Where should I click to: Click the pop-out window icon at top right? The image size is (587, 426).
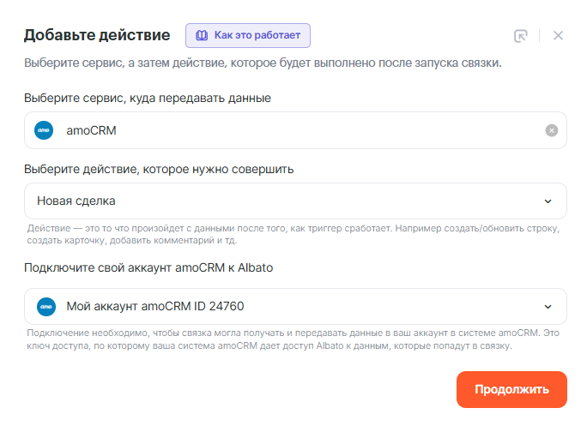point(520,36)
